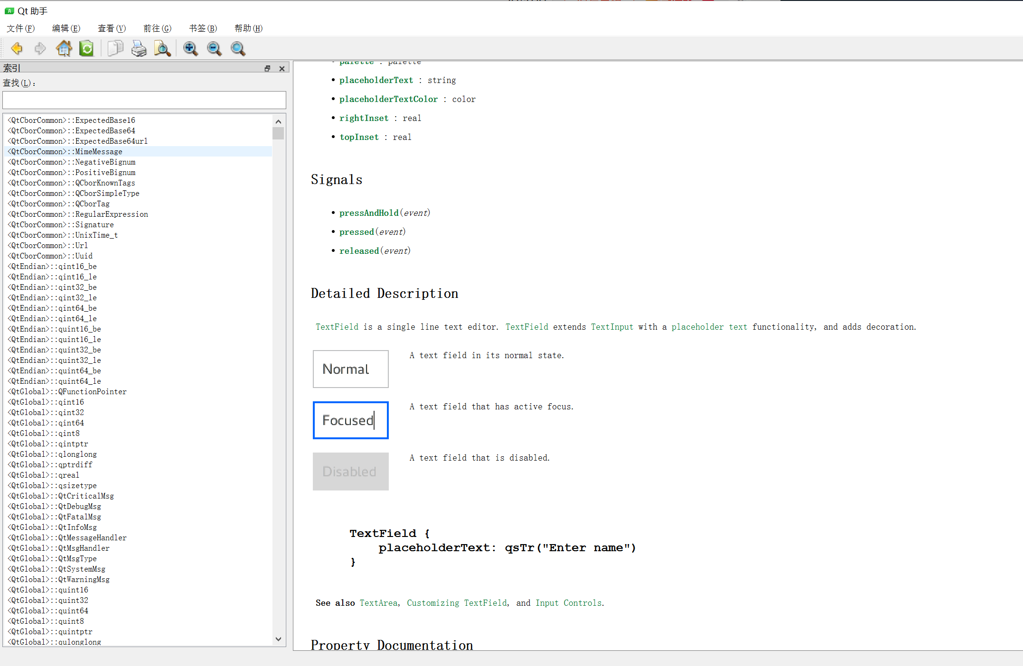The height and width of the screenshot is (666, 1023).
Task: Float the 索引 index panel
Action: coord(267,68)
